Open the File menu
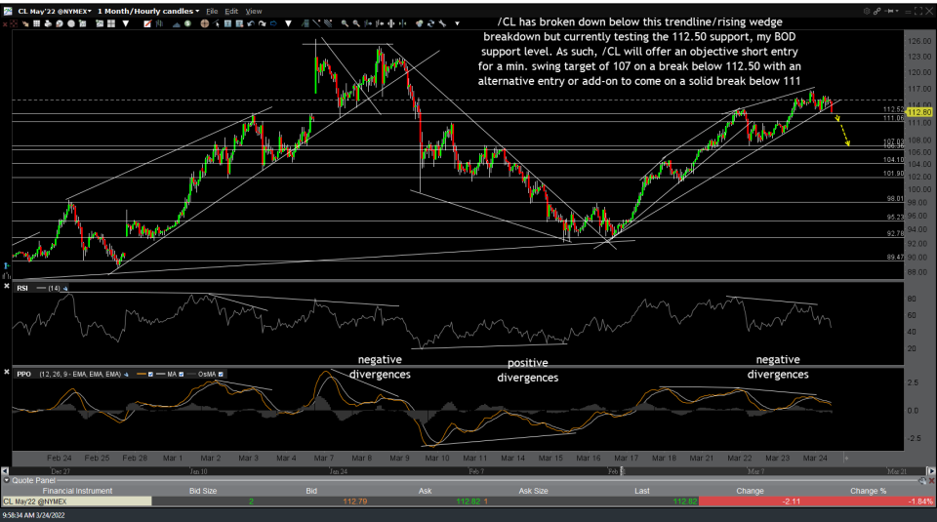The height and width of the screenshot is (522, 937). (x=211, y=11)
